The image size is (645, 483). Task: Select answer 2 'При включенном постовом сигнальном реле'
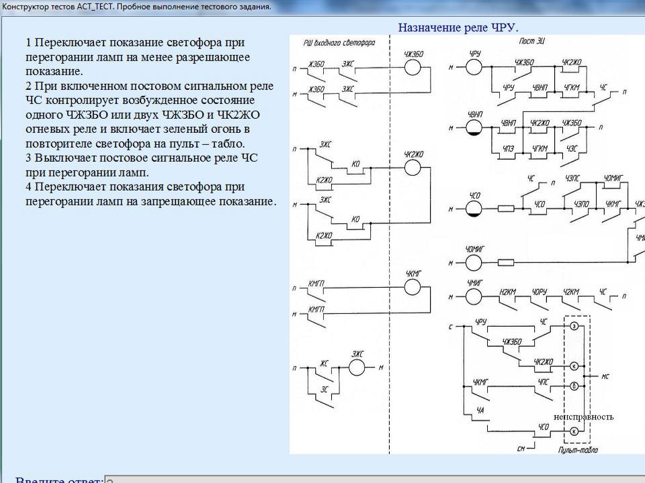(x=150, y=115)
